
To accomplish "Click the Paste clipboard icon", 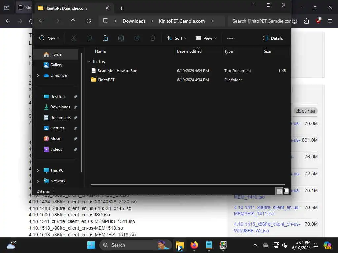I will [x=105, y=38].
